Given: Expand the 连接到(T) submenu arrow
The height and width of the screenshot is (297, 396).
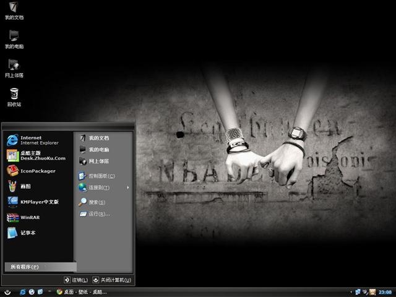Looking at the screenshot, I should coord(128,187).
